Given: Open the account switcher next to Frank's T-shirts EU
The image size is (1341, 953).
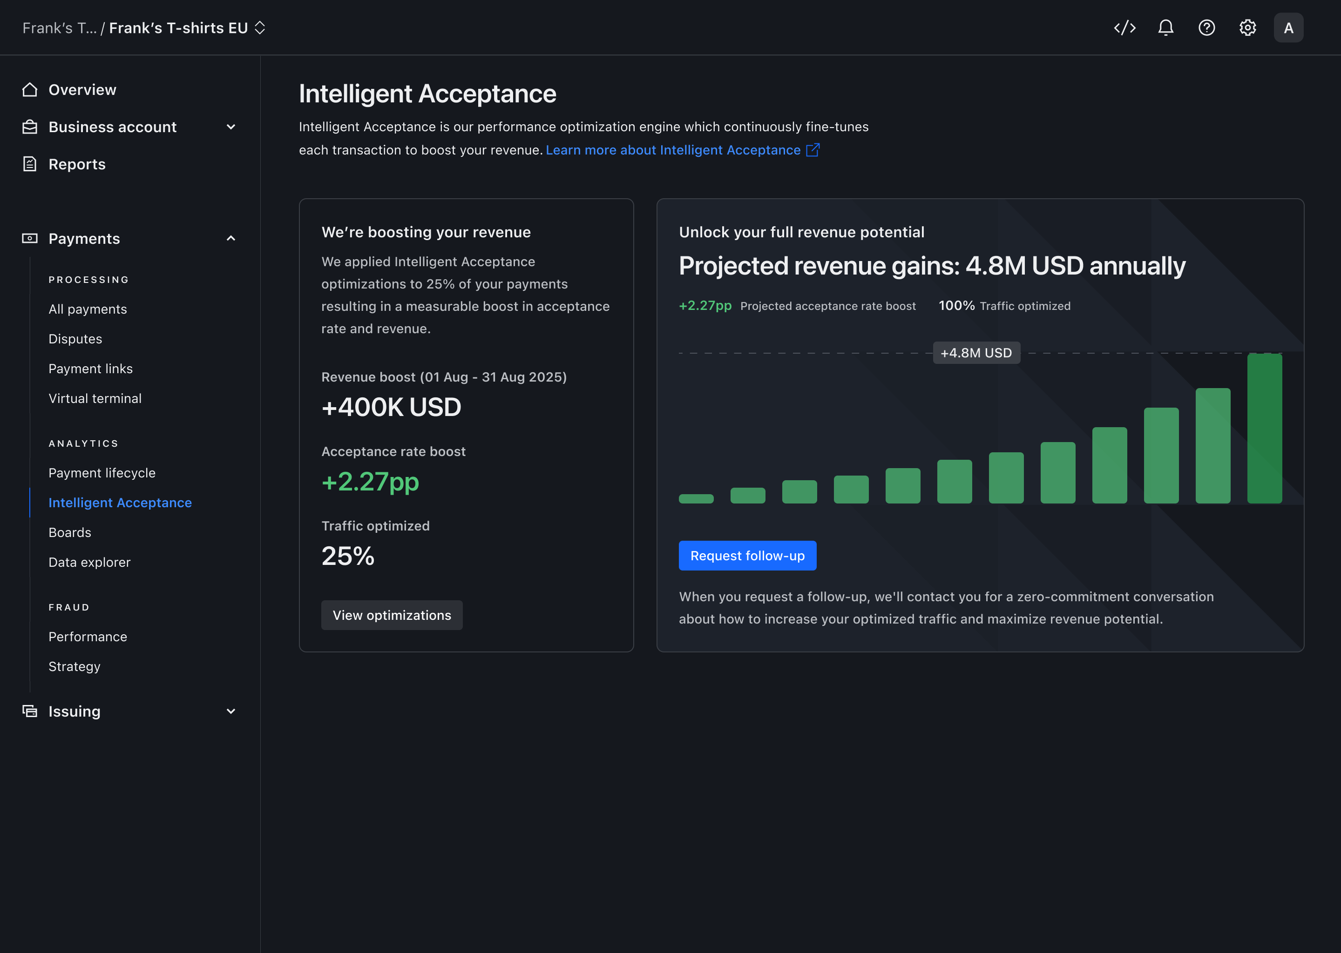Looking at the screenshot, I should pos(260,27).
